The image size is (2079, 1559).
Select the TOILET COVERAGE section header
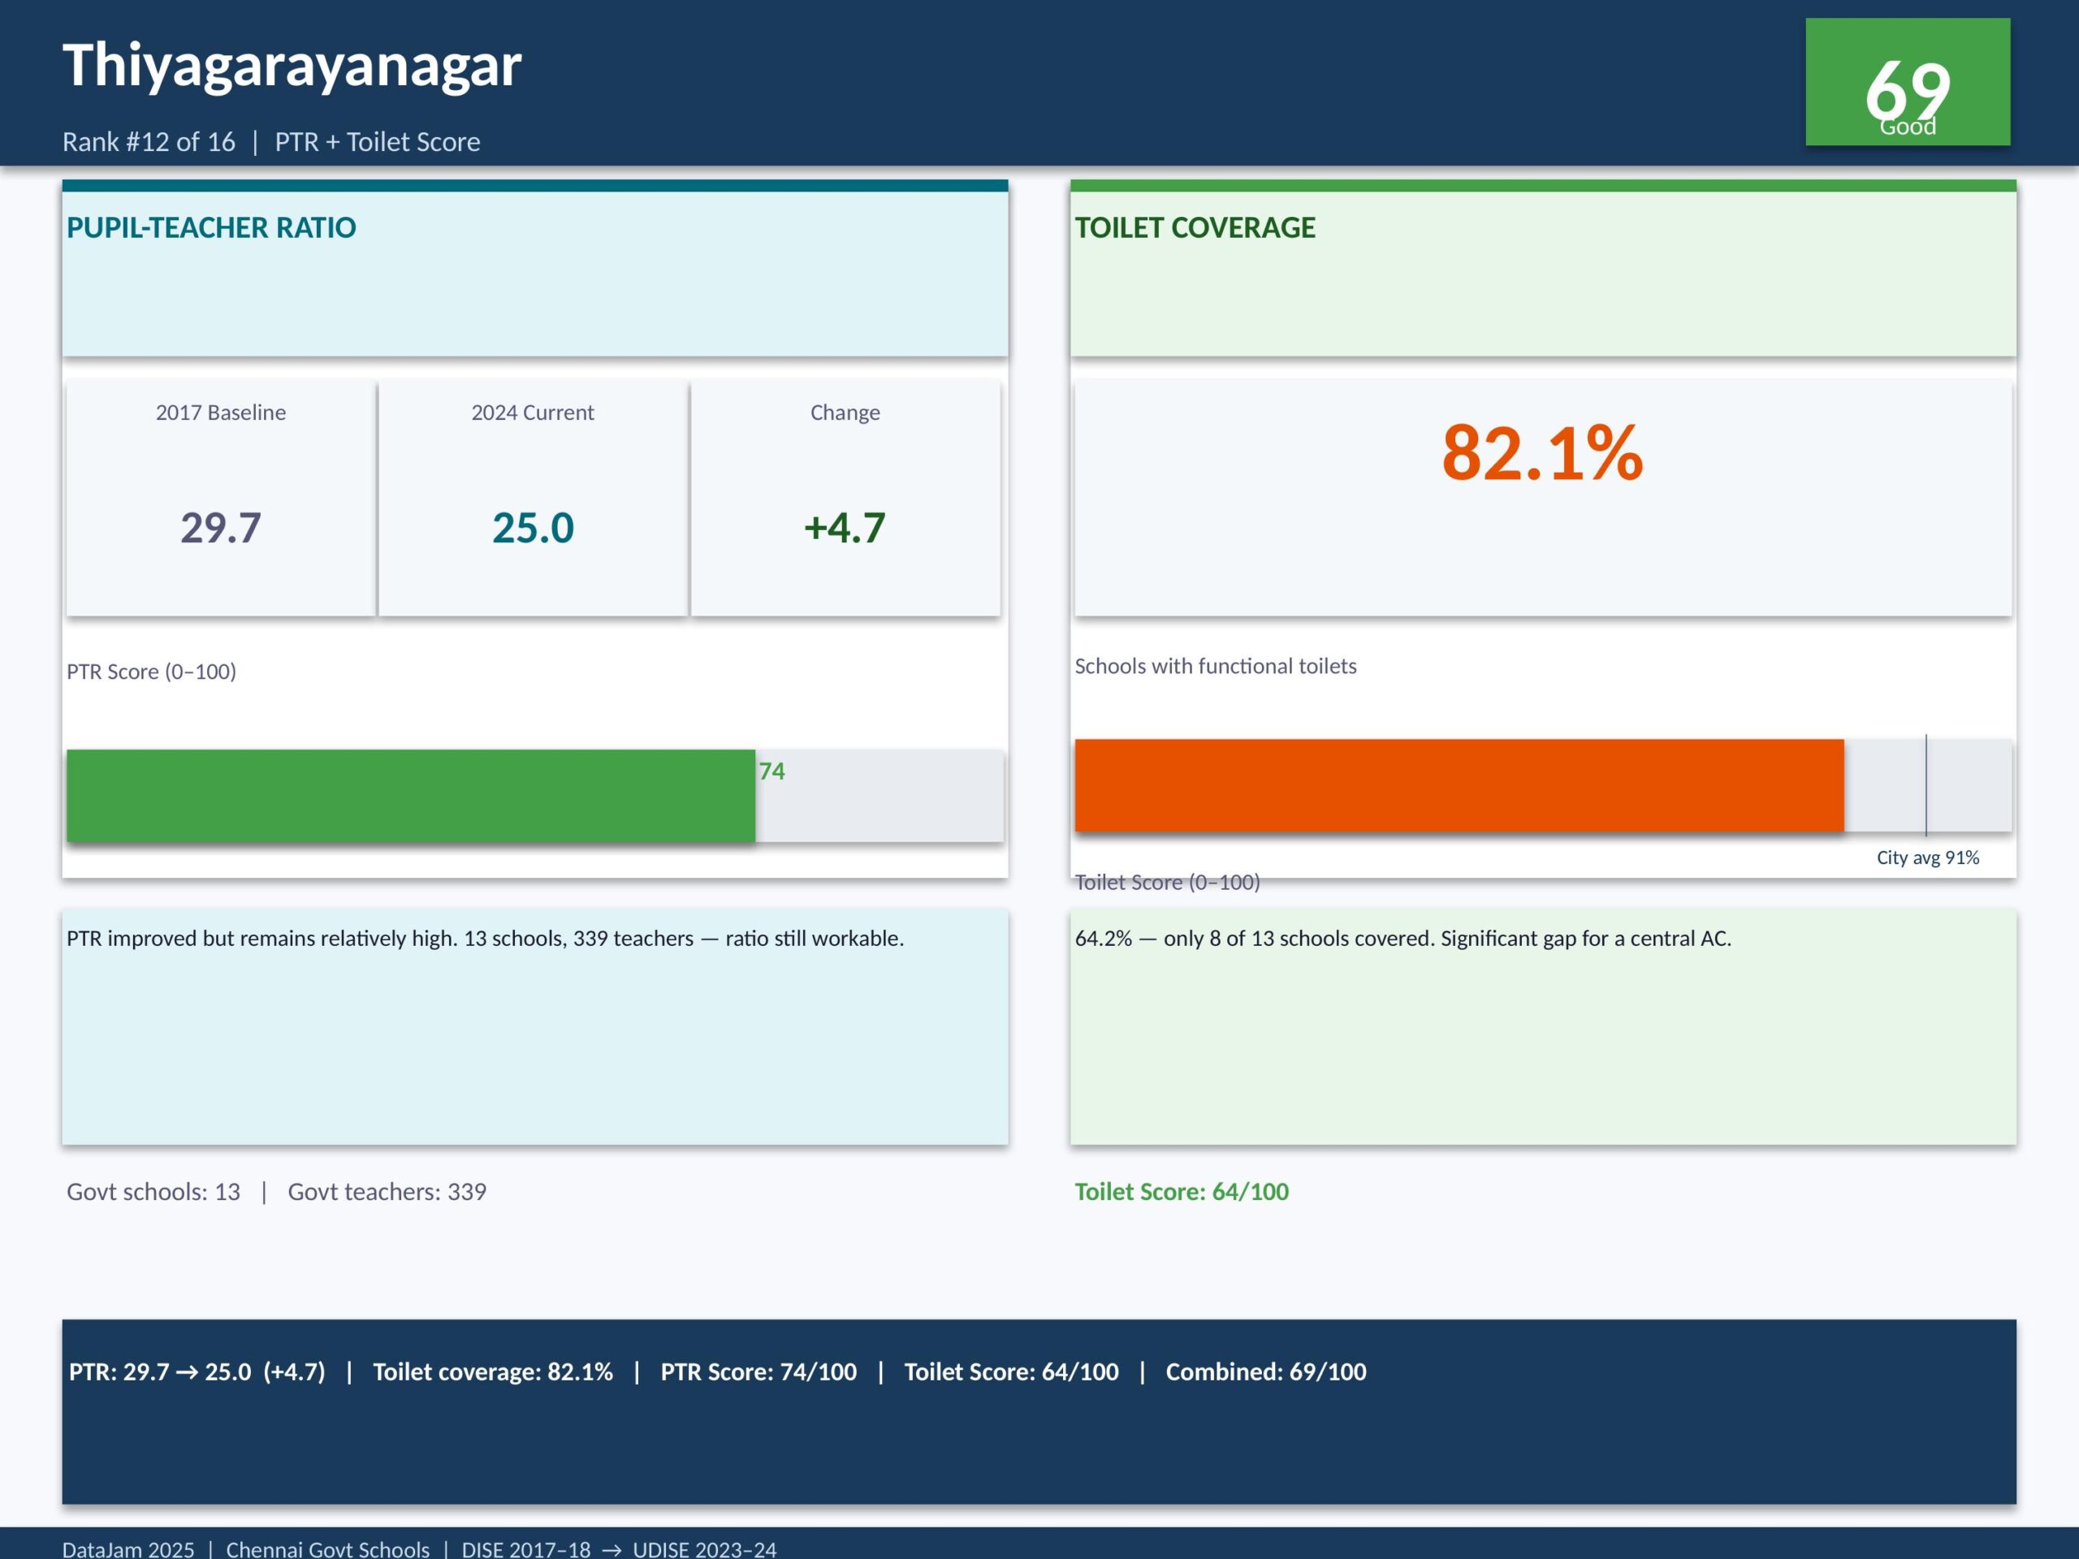click(1195, 227)
